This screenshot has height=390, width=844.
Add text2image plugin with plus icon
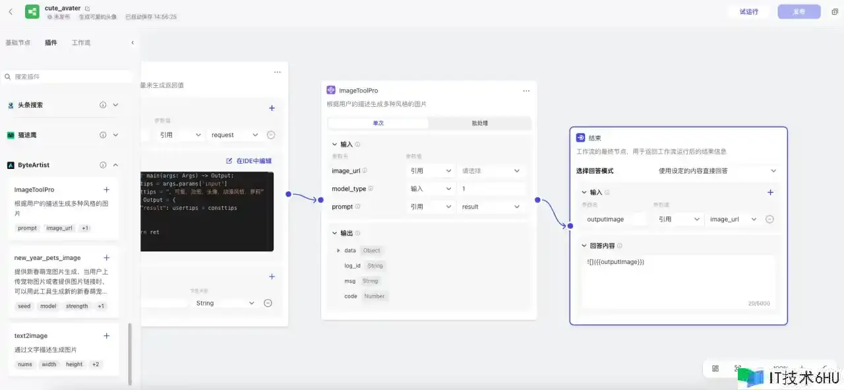tap(106, 336)
